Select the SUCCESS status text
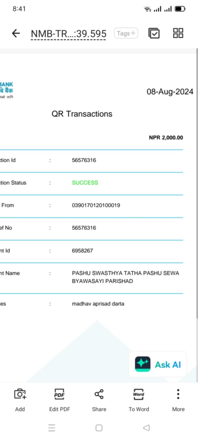 [85, 183]
